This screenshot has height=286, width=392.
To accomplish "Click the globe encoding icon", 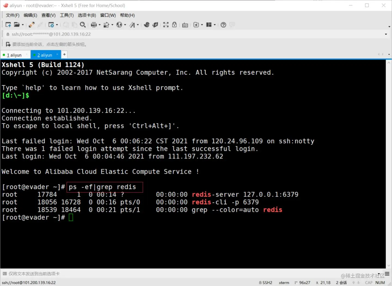I will pyautogui.click(x=119, y=25).
